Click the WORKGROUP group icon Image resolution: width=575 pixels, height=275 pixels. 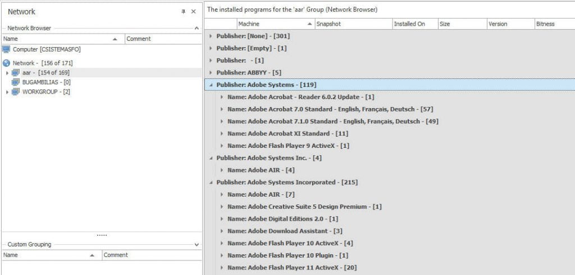(x=16, y=92)
